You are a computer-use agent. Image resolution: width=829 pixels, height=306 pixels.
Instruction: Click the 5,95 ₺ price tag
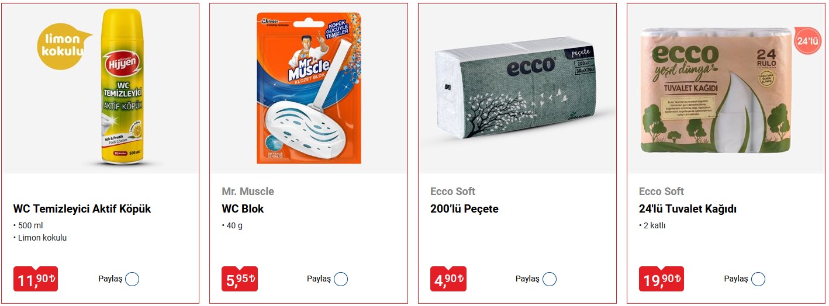(240, 279)
